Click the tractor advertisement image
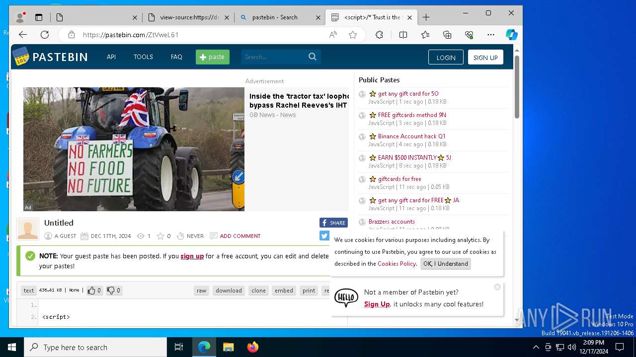636x357 pixels. pos(134,149)
